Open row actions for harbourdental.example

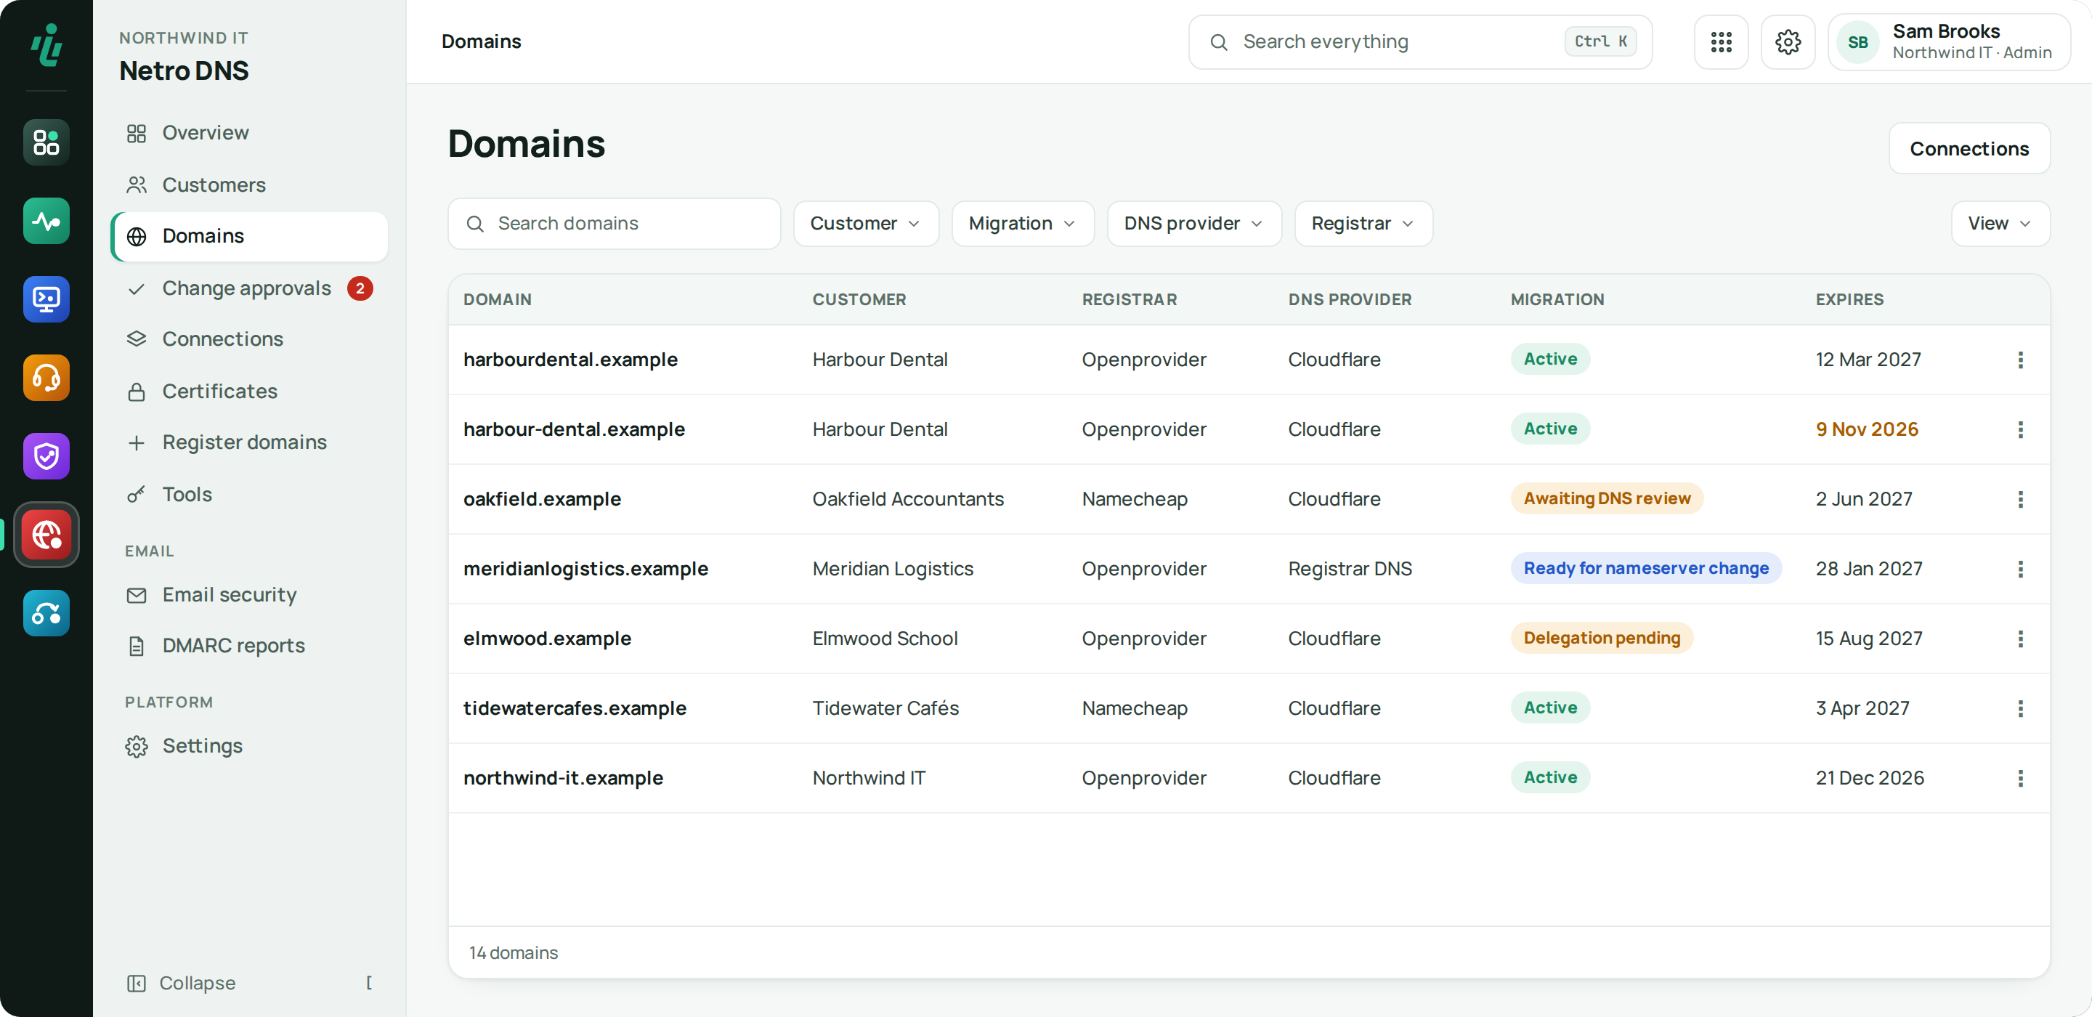point(2019,360)
